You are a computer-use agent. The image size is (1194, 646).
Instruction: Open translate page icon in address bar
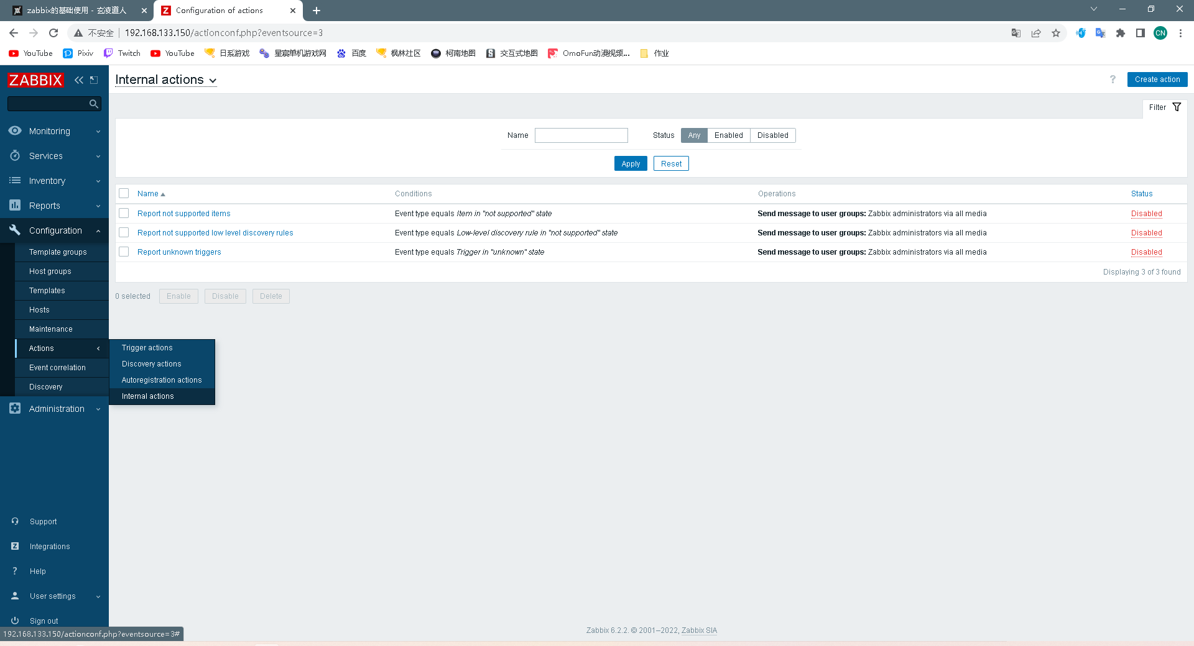(x=1016, y=33)
